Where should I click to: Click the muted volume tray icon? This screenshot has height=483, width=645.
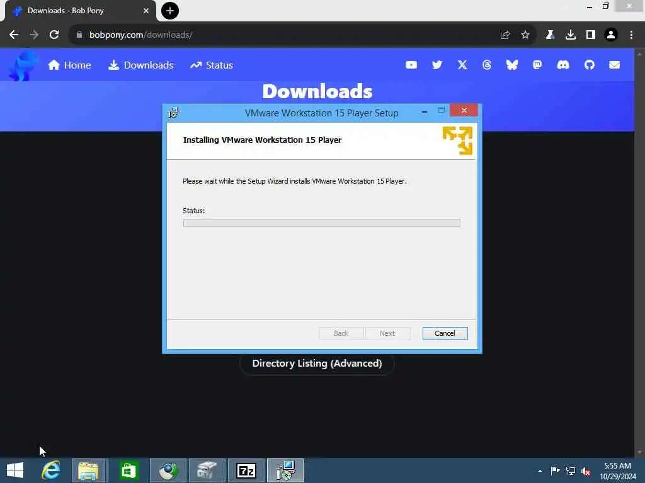[586, 472]
